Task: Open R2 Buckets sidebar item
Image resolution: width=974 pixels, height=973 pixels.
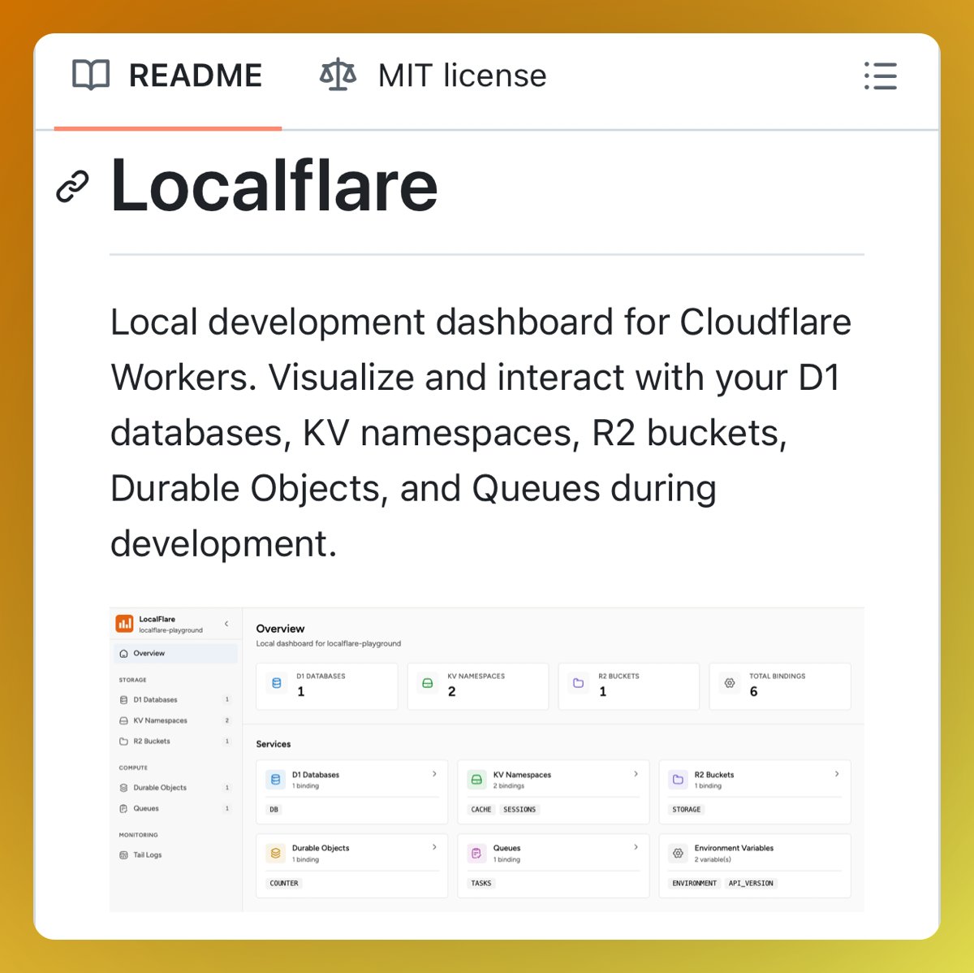Action: (175, 741)
